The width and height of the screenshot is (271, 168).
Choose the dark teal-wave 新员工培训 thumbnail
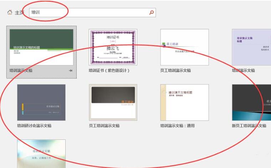[251, 102]
